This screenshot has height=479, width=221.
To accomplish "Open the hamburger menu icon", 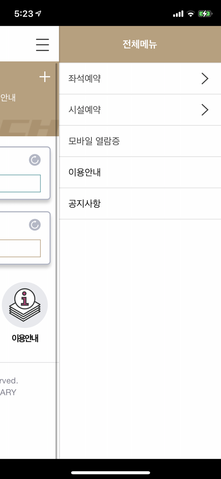I will 42,45.
